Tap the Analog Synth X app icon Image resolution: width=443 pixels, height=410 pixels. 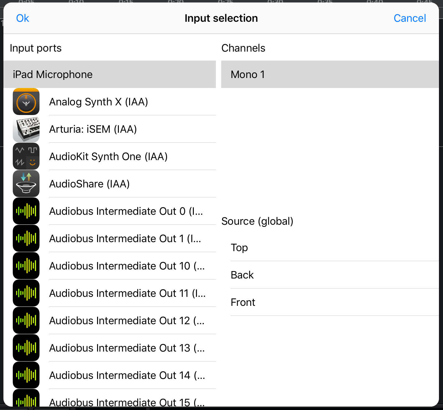pos(26,102)
